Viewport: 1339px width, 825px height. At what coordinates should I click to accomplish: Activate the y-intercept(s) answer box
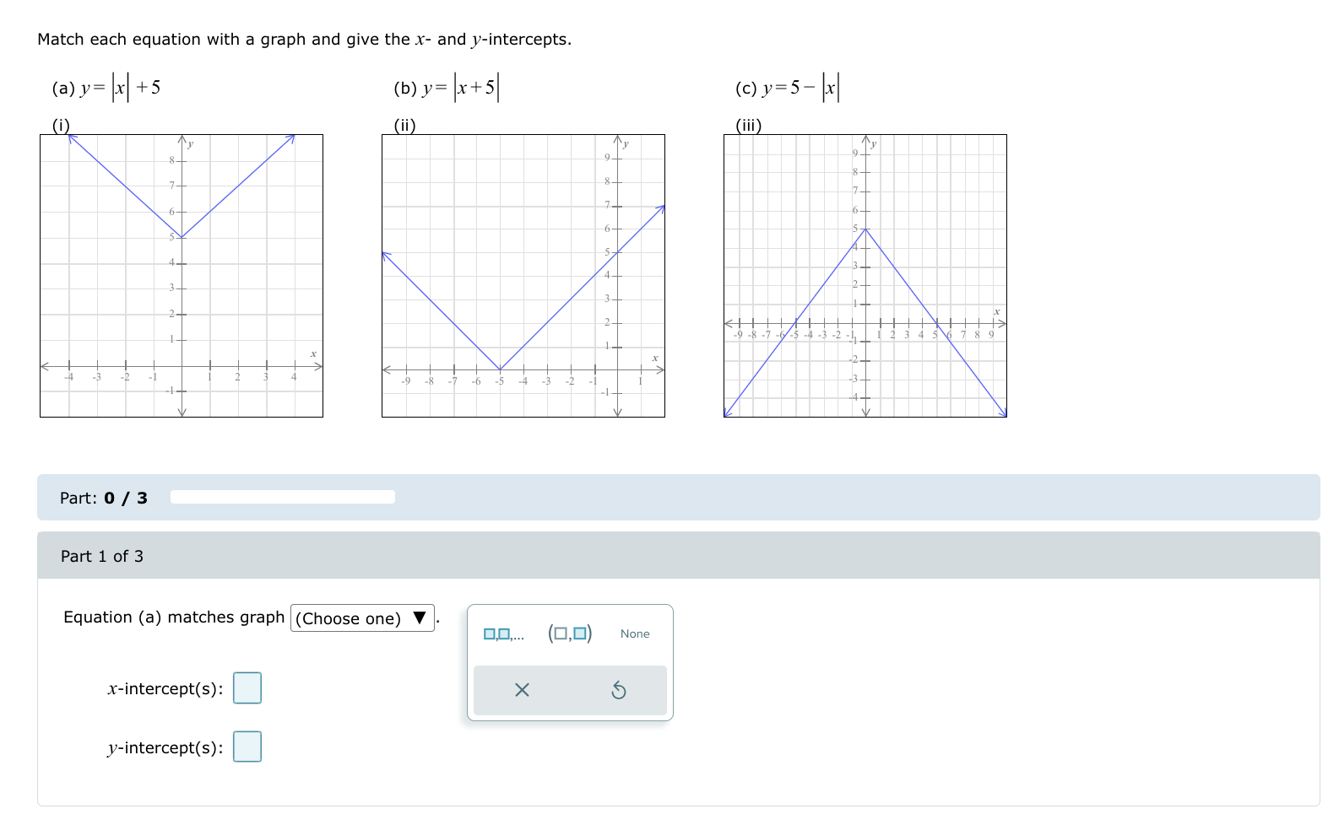[x=247, y=746]
